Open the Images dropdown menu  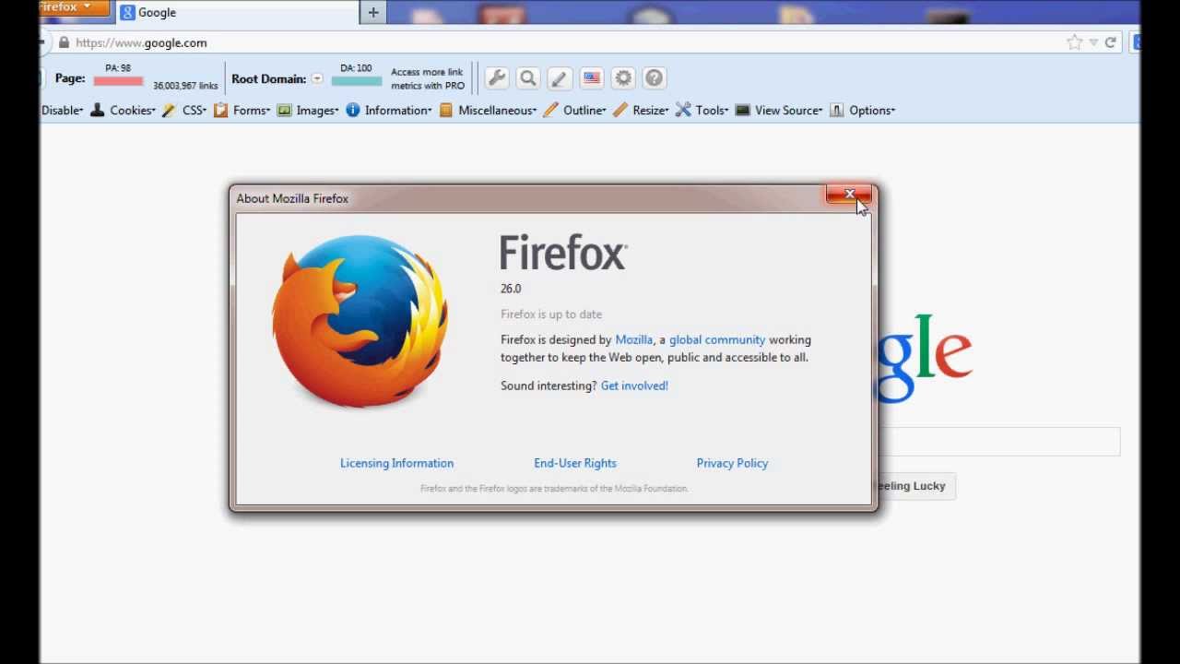317,110
